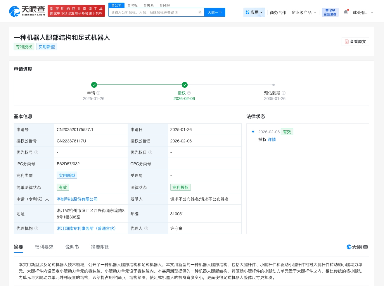
Task: Click the 授权 milestone on the progress timeline
Action: pyautogui.click(x=184, y=85)
